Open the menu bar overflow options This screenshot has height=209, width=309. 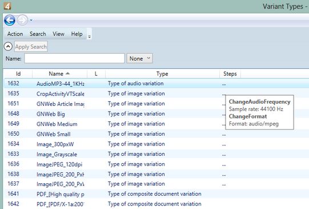pyautogui.click(x=89, y=37)
